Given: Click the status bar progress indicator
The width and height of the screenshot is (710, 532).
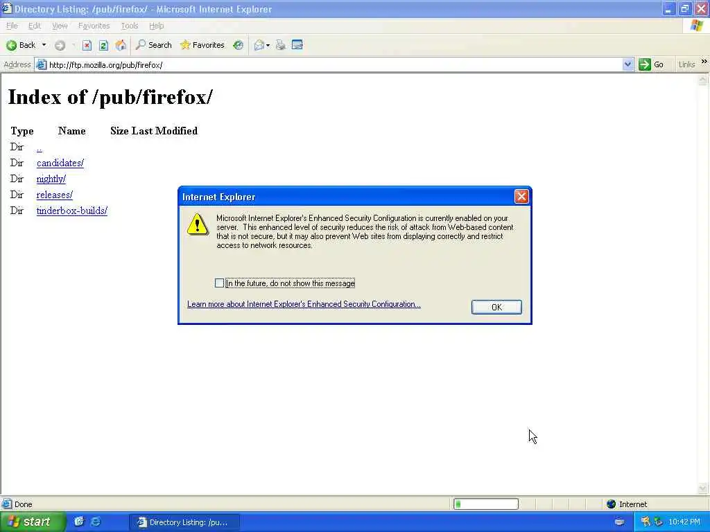Looking at the screenshot, I should (486, 504).
